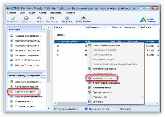Image resolution: width=165 pixels, height=117 pixels.
Task: Click blue Логический раздел legend swatch
Action: (x=86, y=109)
